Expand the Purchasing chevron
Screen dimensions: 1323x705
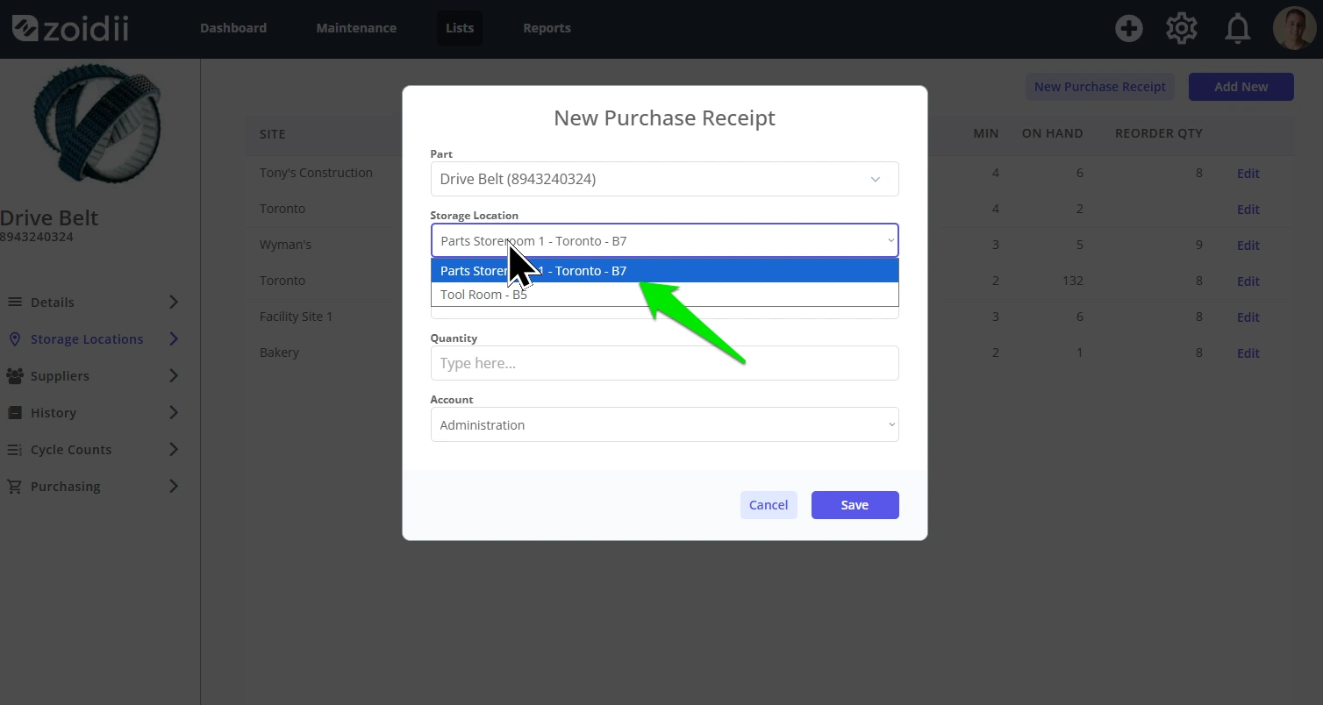(174, 486)
